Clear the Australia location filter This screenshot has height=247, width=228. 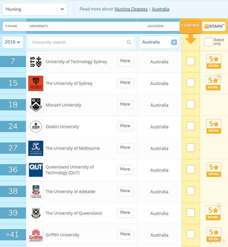click(x=174, y=42)
